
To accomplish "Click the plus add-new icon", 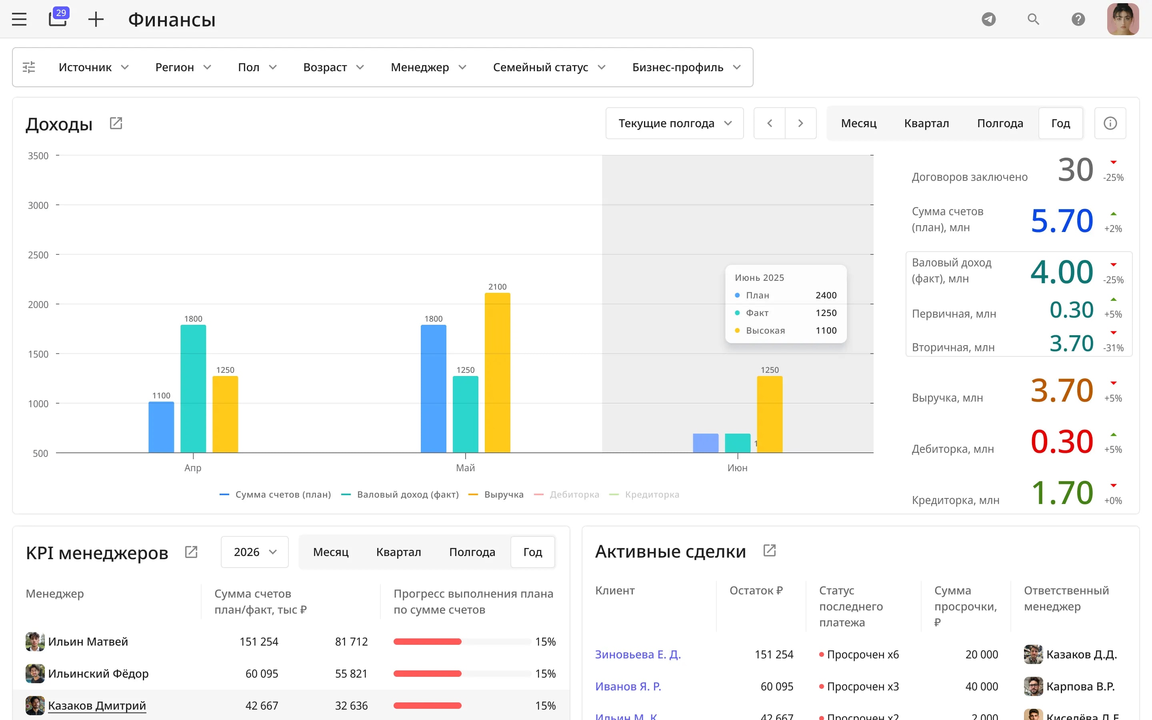I will (x=96, y=20).
